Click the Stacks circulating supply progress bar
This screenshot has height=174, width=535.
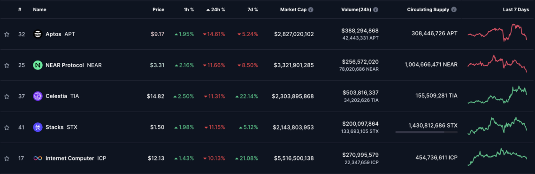pos(426,132)
